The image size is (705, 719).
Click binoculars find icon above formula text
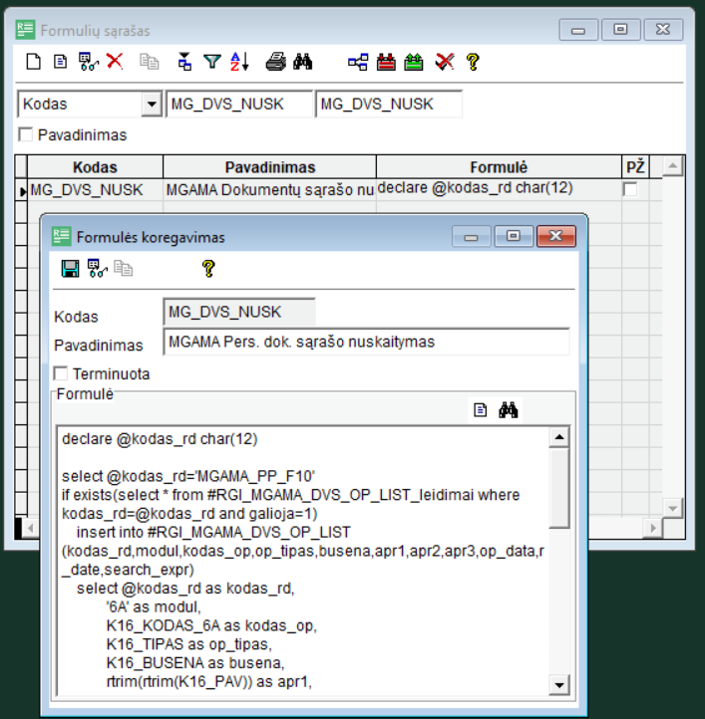pyautogui.click(x=510, y=409)
